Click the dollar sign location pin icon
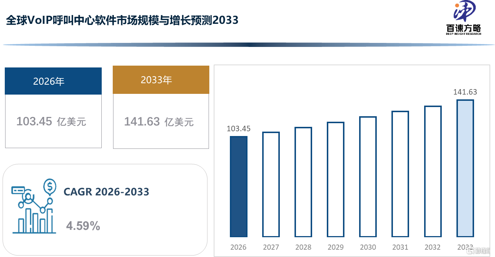The width and height of the screenshot is (495, 257). click(50, 187)
